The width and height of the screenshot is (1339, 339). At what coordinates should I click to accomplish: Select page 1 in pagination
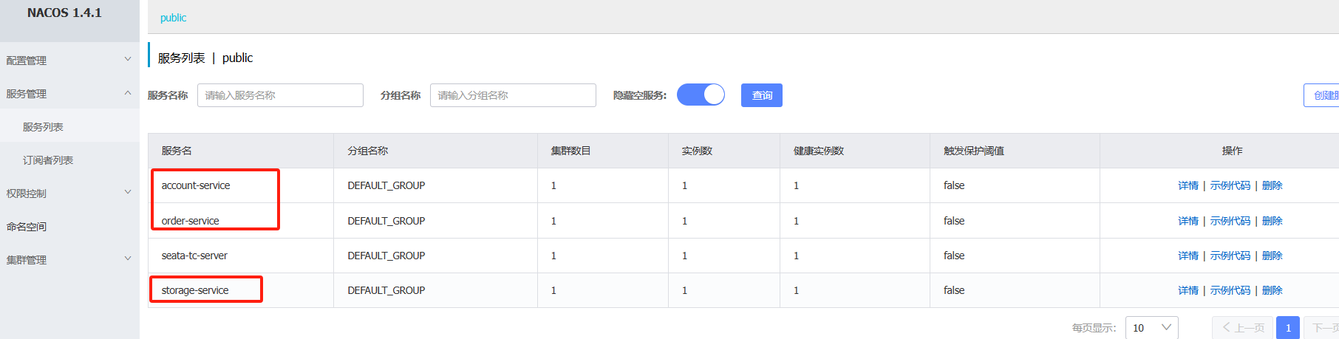(x=1287, y=327)
